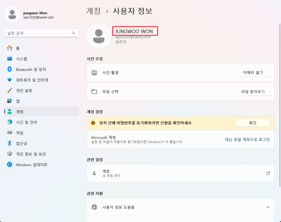The height and width of the screenshot is (222, 281).
Task: Click the 확인 button in yellow banner
Action: pos(253,123)
